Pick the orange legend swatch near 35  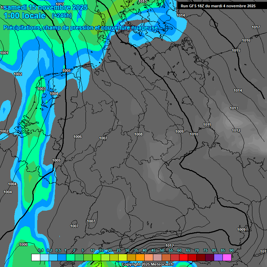coord(140,257)
